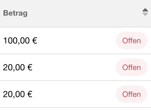Select the Offen badge for 100,00 €
The image size is (151, 110).
coord(132,40)
